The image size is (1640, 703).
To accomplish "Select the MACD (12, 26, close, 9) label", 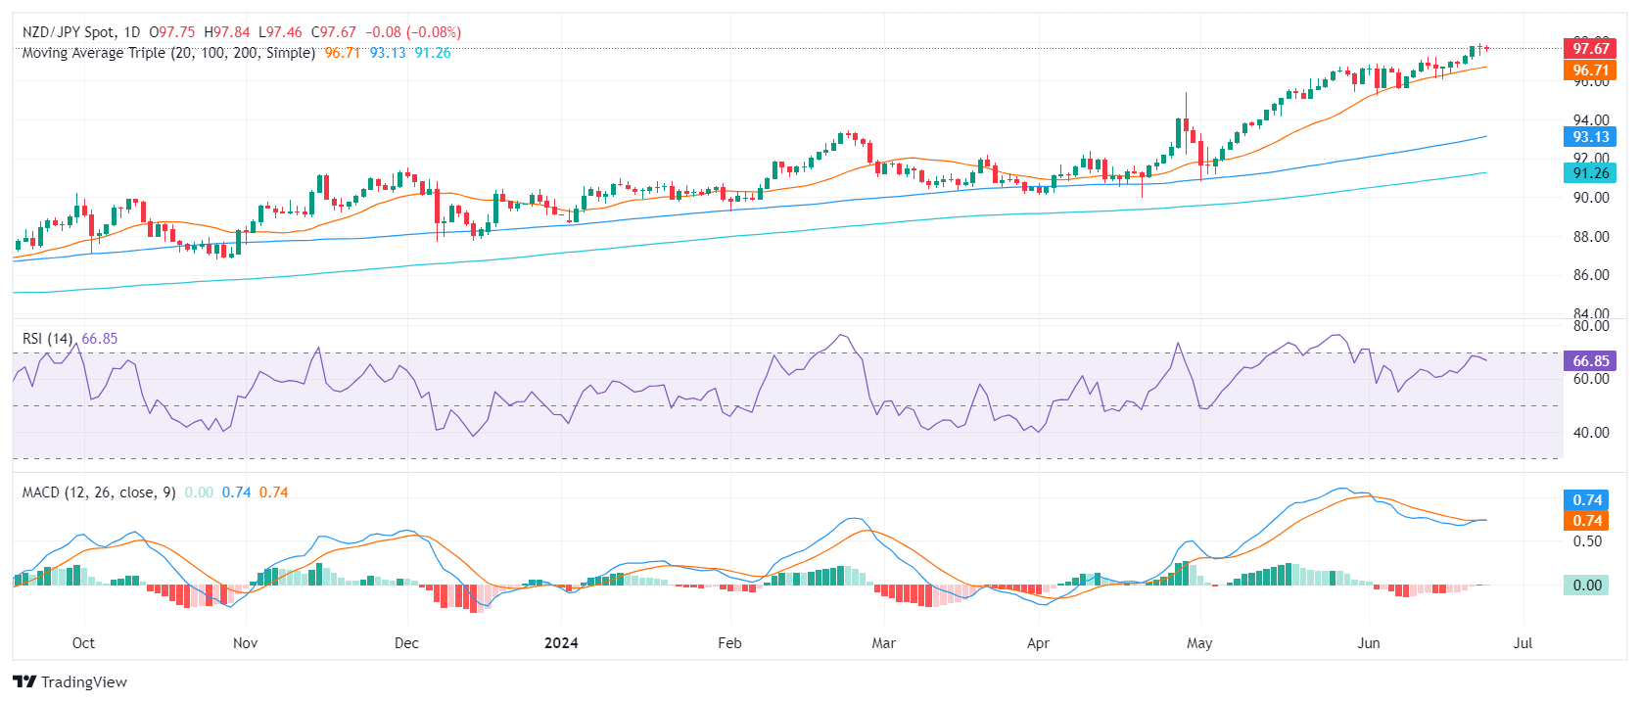I will (x=99, y=492).
